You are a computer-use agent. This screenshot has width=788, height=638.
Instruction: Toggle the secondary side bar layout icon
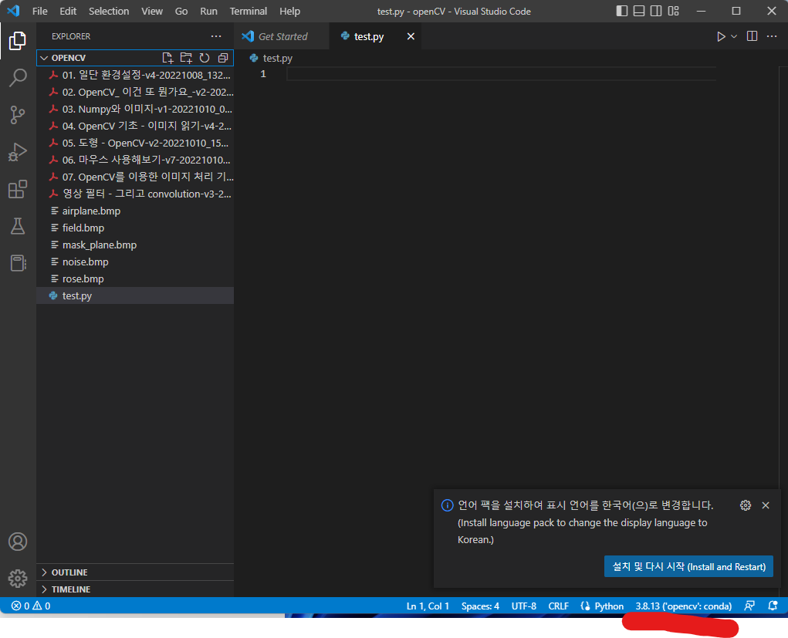click(656, 11)
